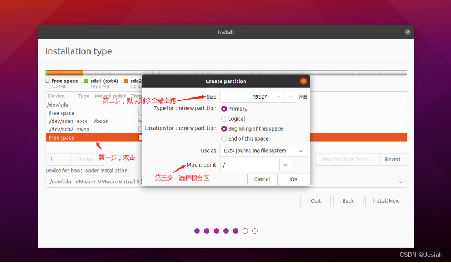
Task: Confirm partition with OK button
Action: pos(294,179)
